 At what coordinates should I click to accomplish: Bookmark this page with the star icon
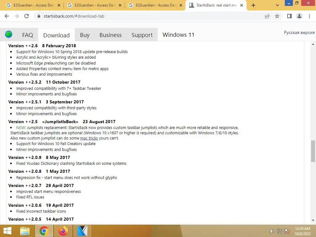point(277,16)
